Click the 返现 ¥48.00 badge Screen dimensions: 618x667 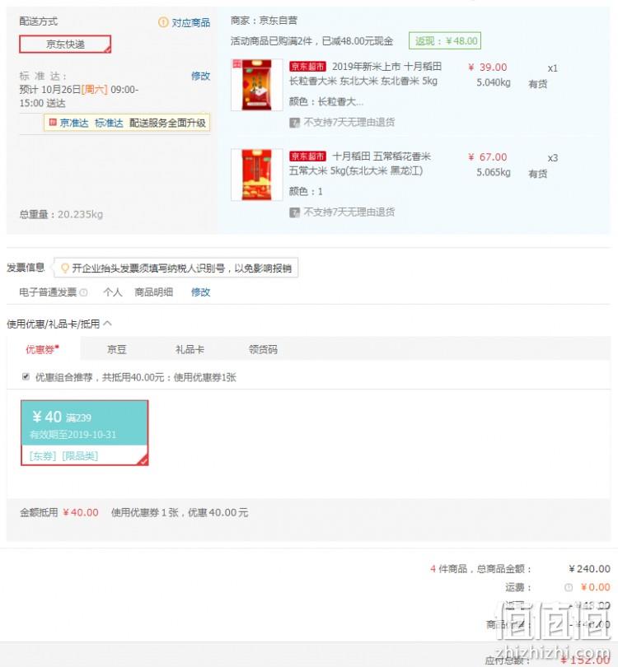click(445, 41)
